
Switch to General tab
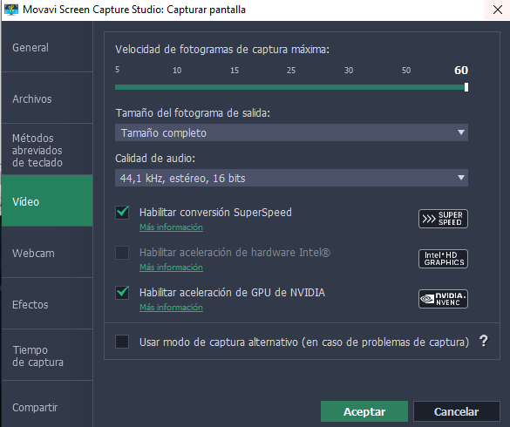47,47
